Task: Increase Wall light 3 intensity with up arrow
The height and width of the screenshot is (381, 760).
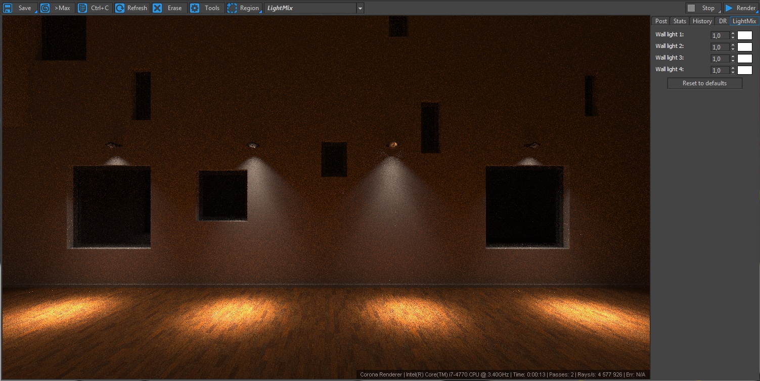Action: tap(733, 57)
